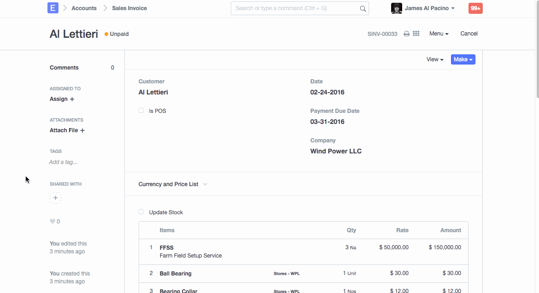This screenshot has height=293, width=539.
Task: Click the print invoice icon
Action: point(406,34)
